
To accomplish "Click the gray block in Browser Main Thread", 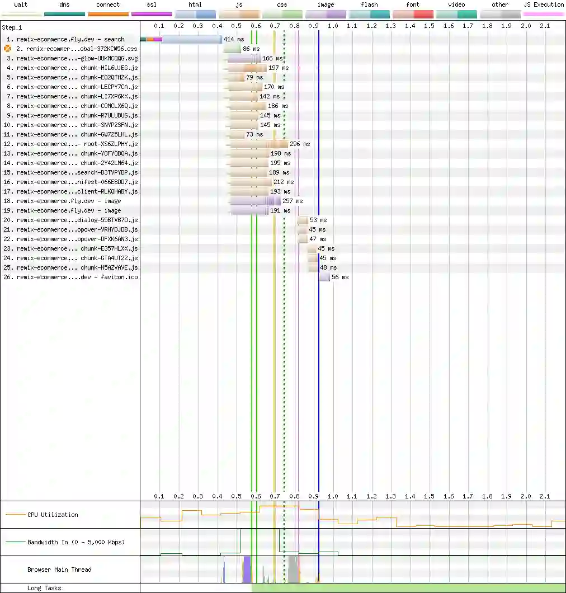I will point(293,570).
